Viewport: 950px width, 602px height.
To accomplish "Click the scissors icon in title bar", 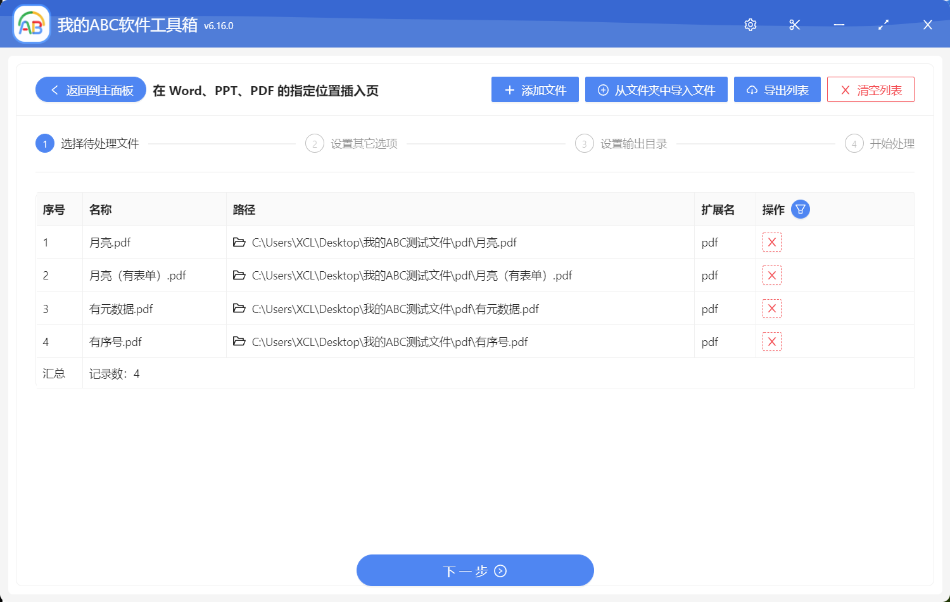I will [x=795, y=25].
